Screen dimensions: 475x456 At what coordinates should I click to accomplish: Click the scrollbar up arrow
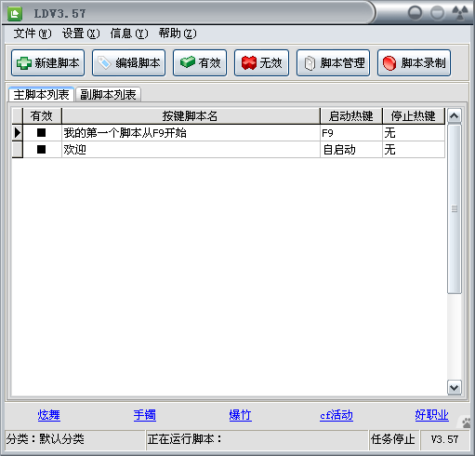455,116
